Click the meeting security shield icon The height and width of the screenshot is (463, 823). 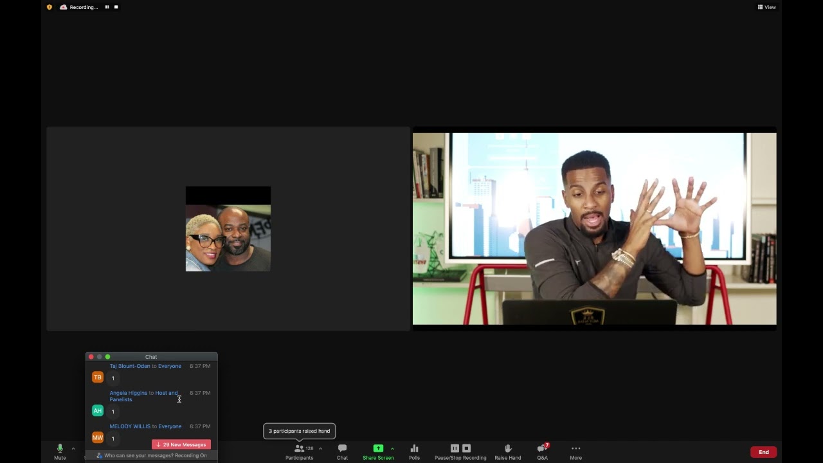coord(50,7)
